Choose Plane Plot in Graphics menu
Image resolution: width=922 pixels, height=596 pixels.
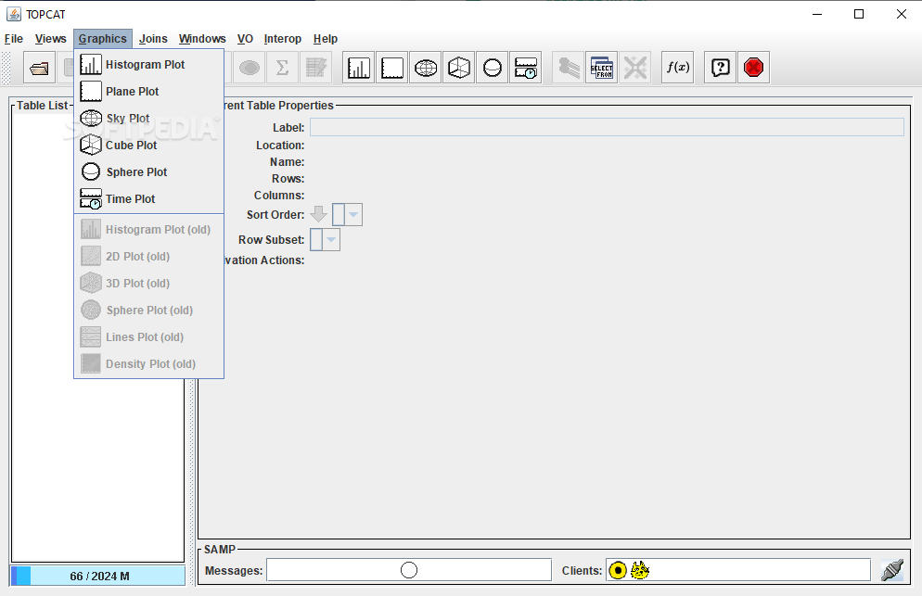coord(148,92)
